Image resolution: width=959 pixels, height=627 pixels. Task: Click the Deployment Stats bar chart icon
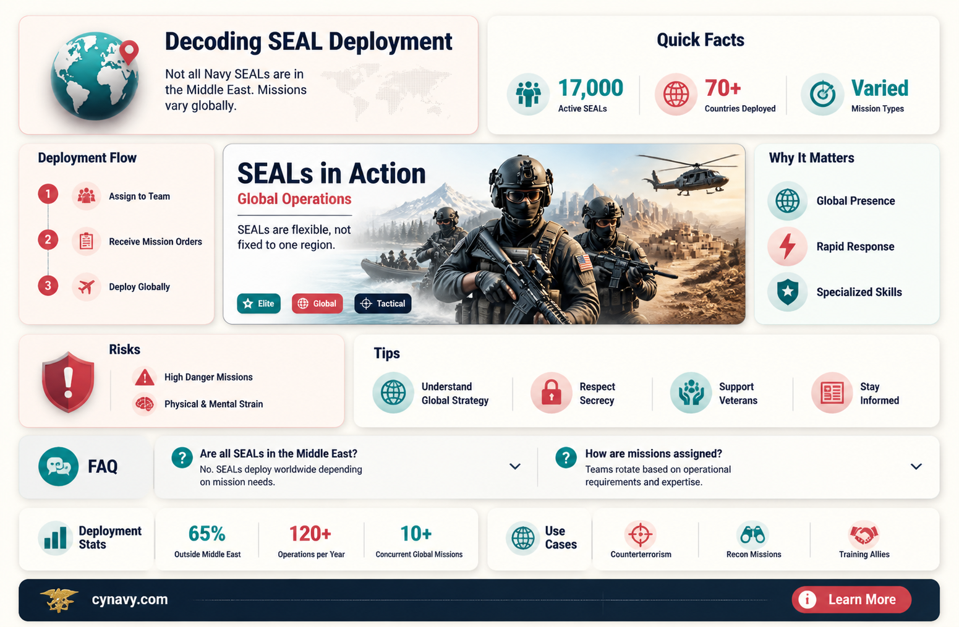click(55, 537)
